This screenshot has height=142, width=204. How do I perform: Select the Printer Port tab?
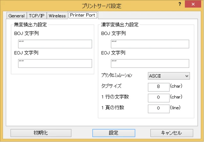83,15
